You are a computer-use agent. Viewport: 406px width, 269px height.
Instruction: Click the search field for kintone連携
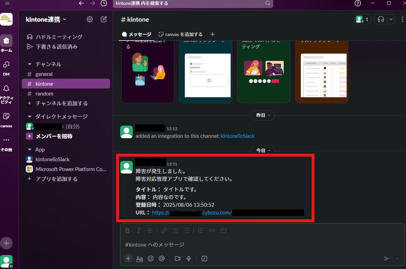193,3
